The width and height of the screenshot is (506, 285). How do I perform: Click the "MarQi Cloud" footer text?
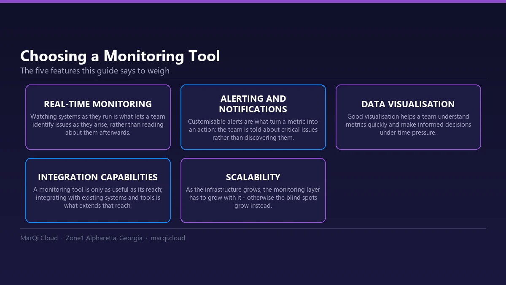tap(39, 238)
